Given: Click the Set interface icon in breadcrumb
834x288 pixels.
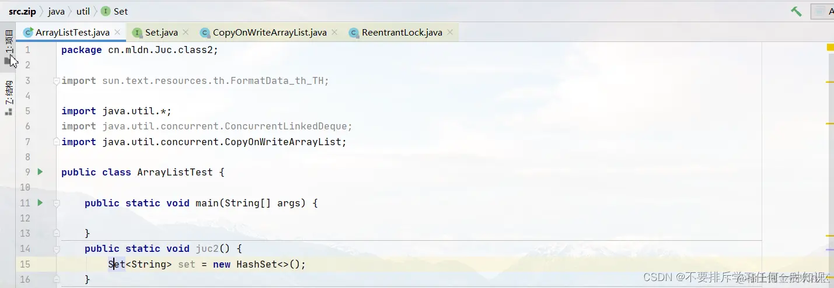Looking at the screenshot, I should [x=105, y=11].
